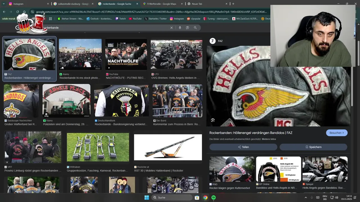This screenshot has height=202, width=360.
Task: Open the Microsoft Store taskbar icon
Action: (197, 198)
